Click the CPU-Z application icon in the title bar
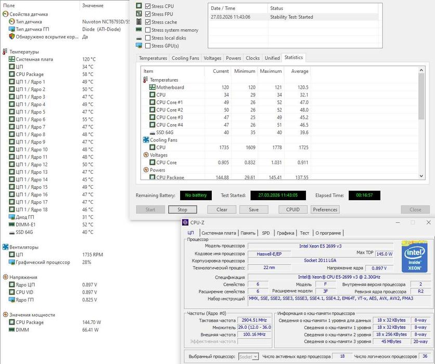Viewport: 435px width, 364px height. 185,223
